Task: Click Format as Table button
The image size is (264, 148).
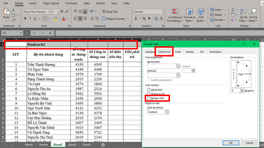Action: pos(189,15)
